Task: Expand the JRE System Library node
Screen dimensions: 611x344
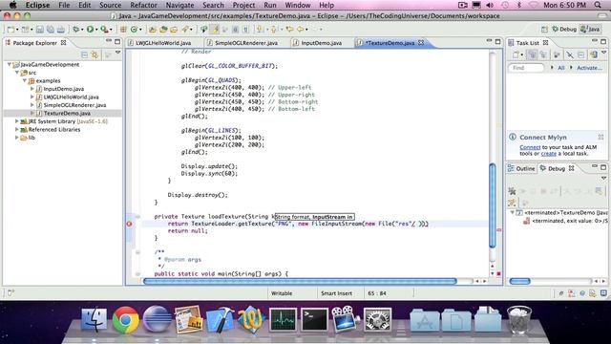Action: pos(17,121)
